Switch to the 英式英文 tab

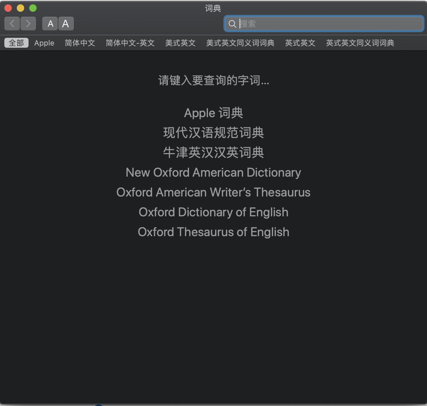pos(300,43)
